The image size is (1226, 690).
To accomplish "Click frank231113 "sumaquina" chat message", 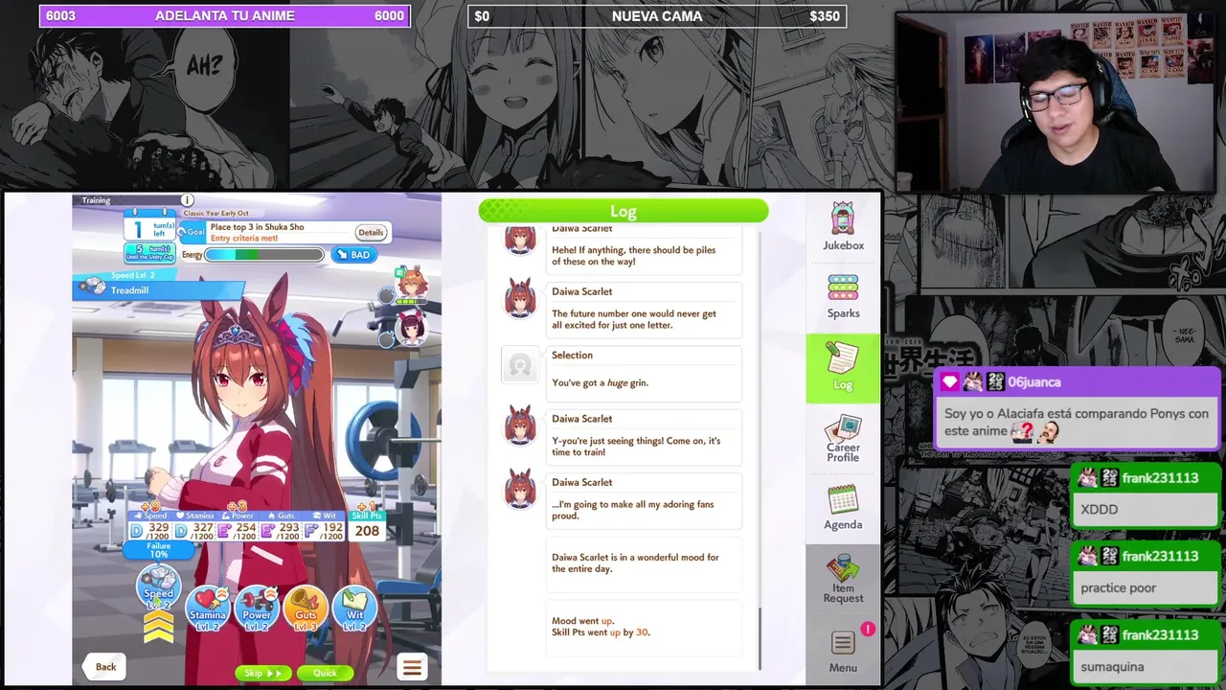I will (x=1145, y=653).
